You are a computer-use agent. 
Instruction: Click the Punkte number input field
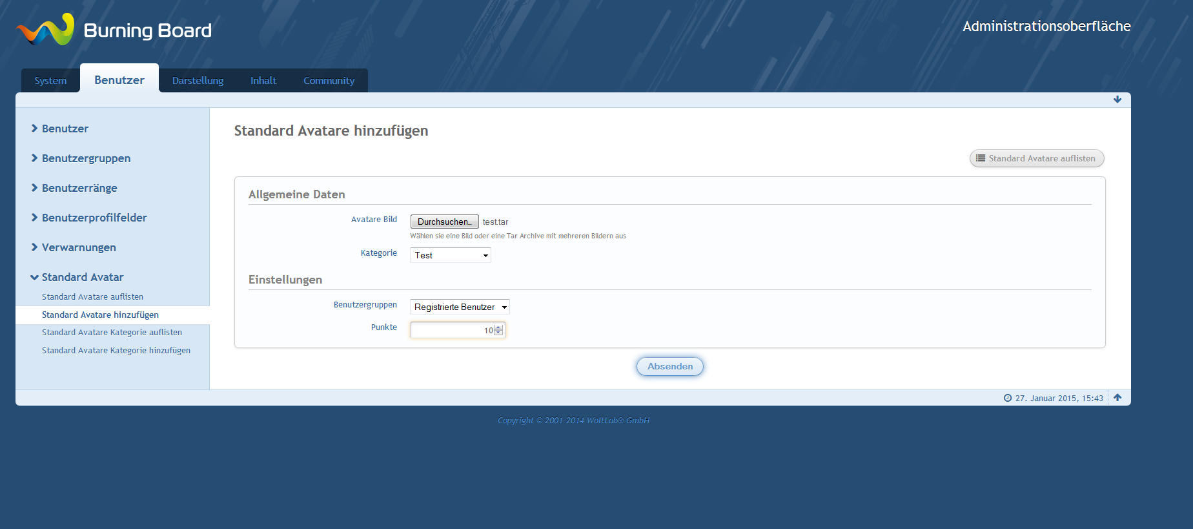coord(451,331)
